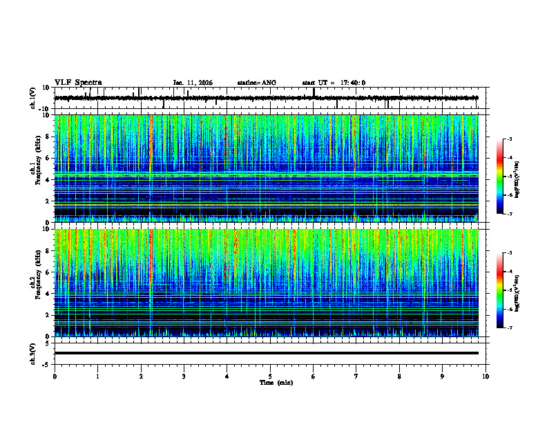The width and height of the screenshot is (547, 422).
Task: Click the "2" tick on time axis
Action: (x=141, y=376)
